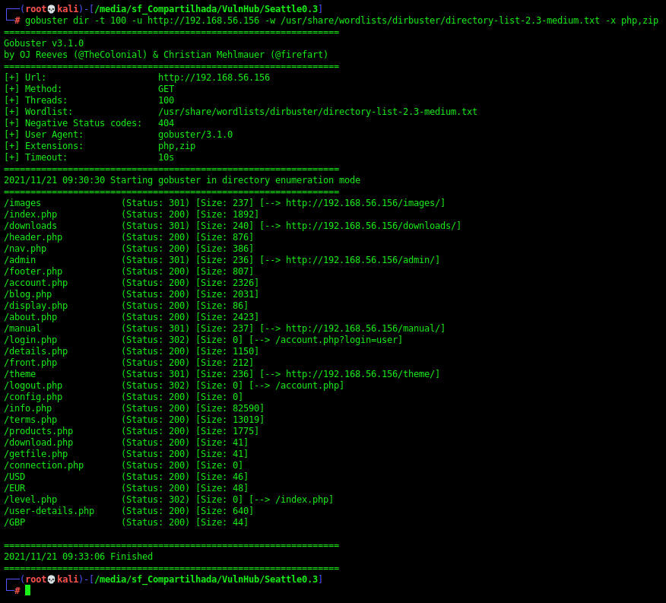
Task: Click the /footer.php result path
Action: 33,271
